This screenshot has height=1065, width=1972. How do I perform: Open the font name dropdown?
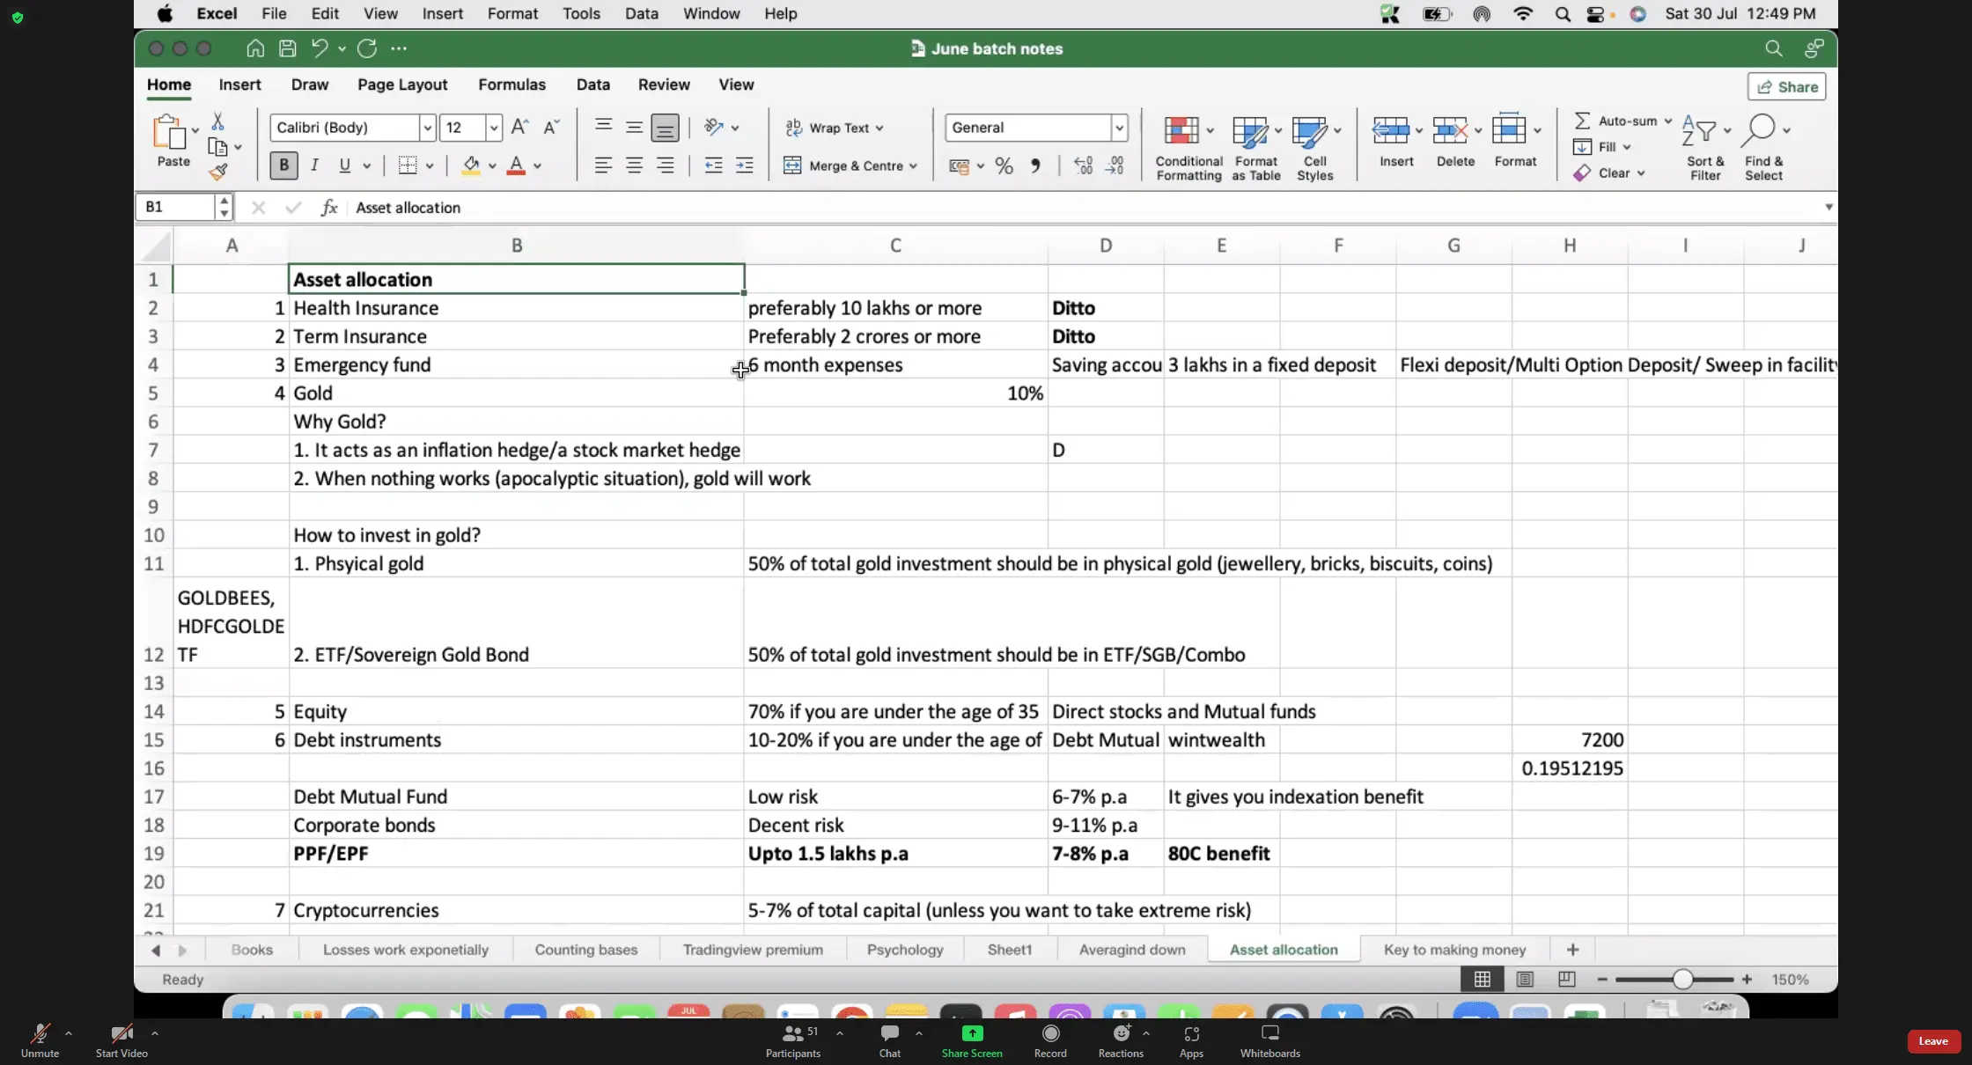pos(427,128)
